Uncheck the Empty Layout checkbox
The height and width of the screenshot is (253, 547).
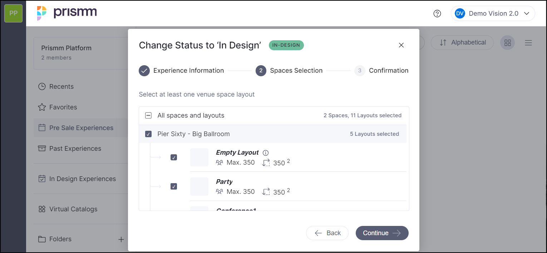(174, 158)
